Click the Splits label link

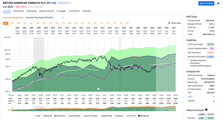click(x=190, y=97)
